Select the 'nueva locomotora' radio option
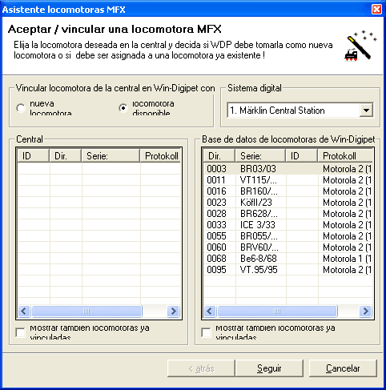The height and width of the screenshot is (390, 386). point(21,108)
